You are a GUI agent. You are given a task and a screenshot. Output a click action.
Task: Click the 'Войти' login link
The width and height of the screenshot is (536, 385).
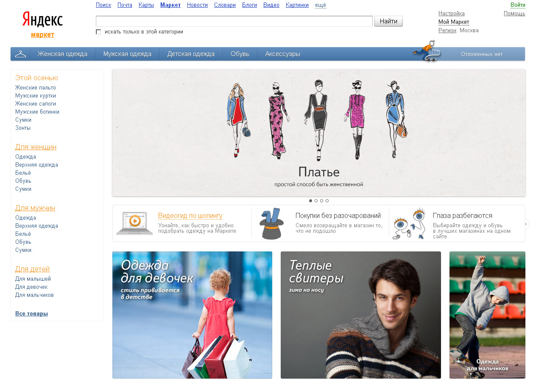(518, 5)
